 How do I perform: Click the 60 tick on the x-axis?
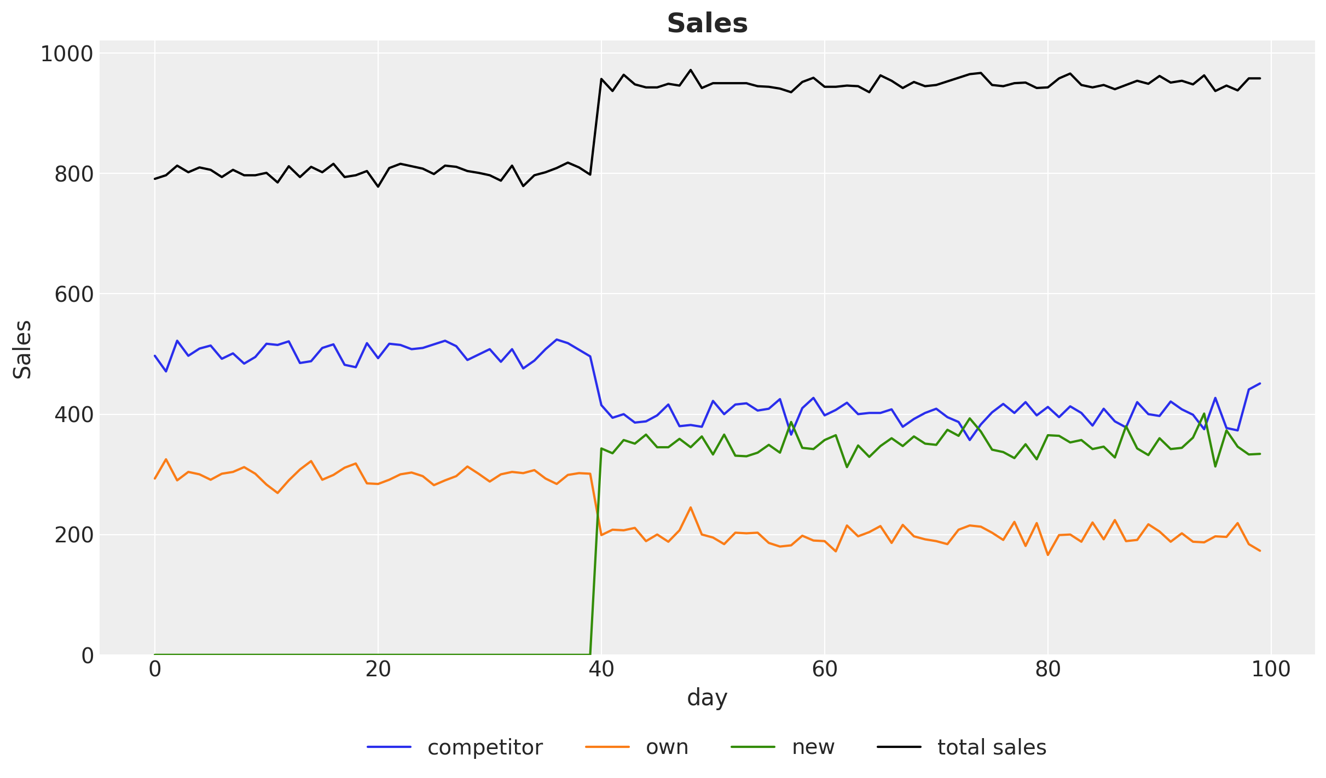click(825, 670)
